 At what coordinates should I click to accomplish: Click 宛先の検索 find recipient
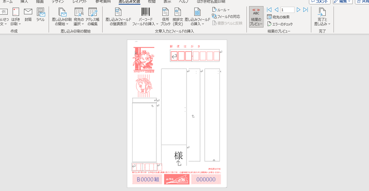click(x=279, y=17)
